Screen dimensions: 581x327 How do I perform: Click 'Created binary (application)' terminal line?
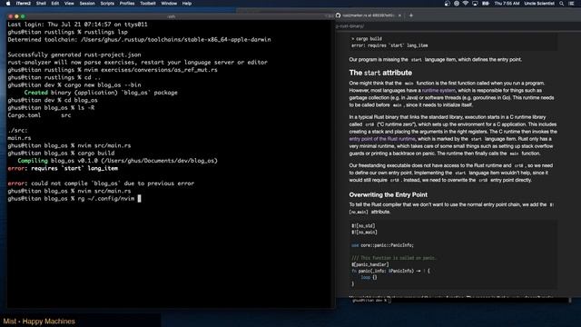click(101, 93)
